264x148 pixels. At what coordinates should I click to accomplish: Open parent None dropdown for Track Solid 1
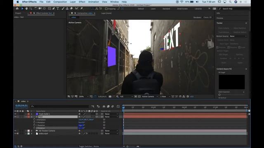pos(111,114)
